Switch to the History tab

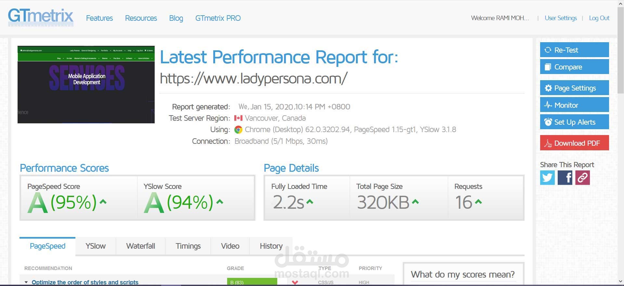[x=271, y=246]
